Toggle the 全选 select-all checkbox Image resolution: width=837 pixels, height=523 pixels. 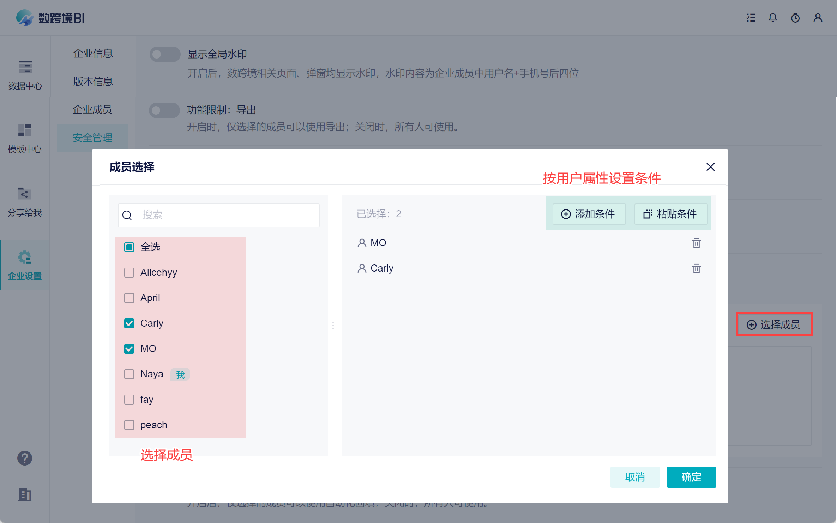coord(129,247)
